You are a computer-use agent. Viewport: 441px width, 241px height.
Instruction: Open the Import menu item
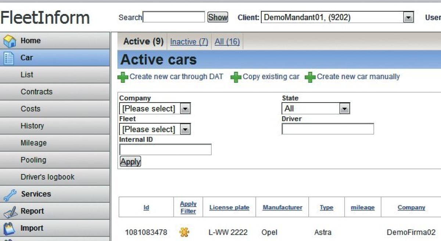pyautogui.click(x=55, y=228)
